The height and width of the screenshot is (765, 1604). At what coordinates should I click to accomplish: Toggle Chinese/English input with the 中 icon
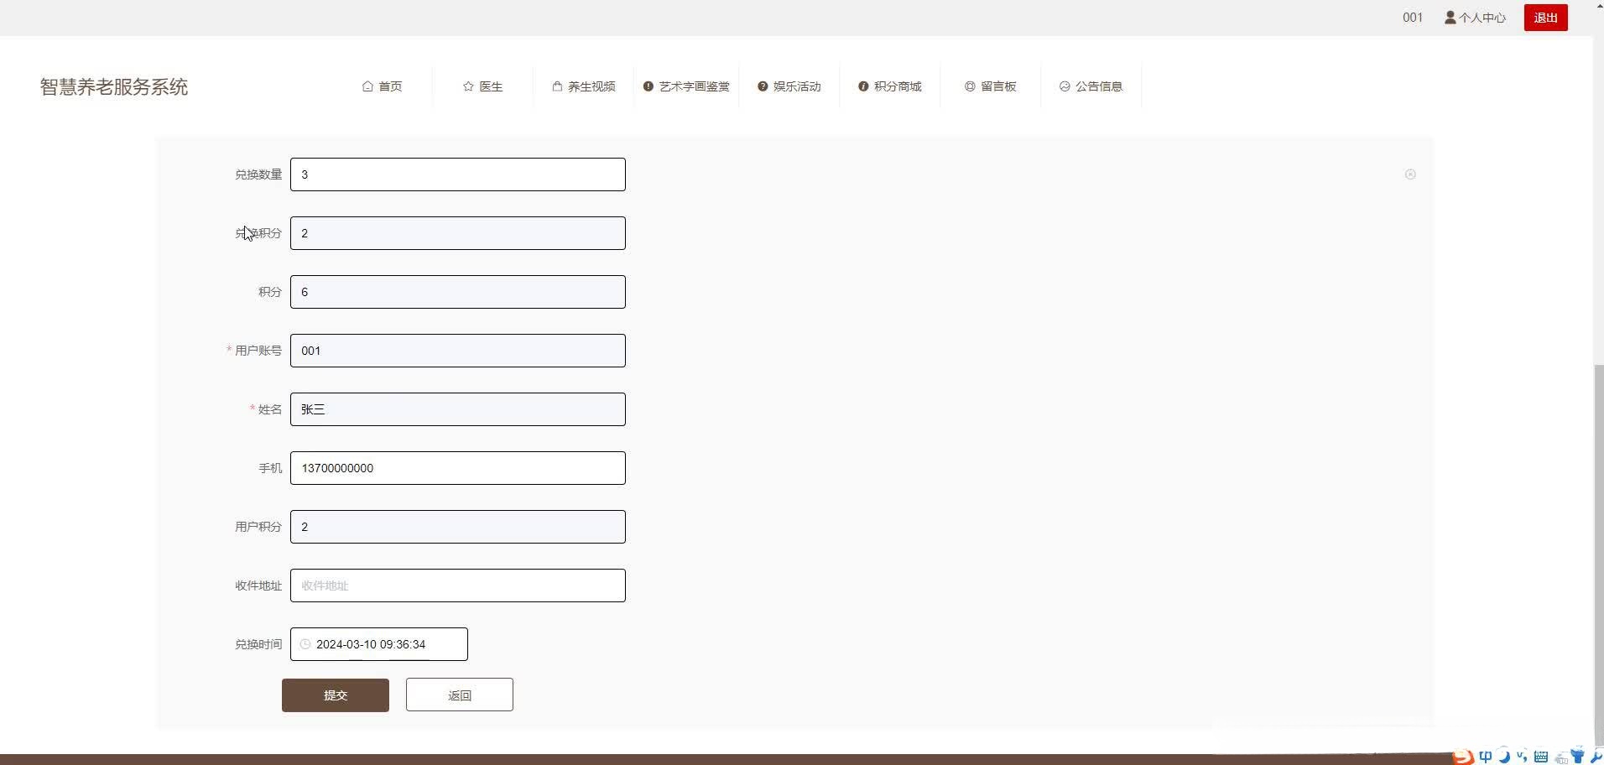point(1486,757)
